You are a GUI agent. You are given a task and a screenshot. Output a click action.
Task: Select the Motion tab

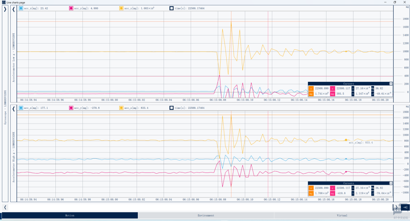pos(69,216)
